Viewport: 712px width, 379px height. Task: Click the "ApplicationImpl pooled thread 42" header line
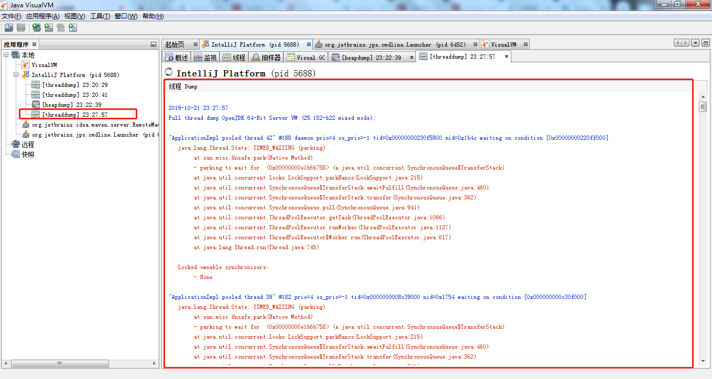point(388,138)
